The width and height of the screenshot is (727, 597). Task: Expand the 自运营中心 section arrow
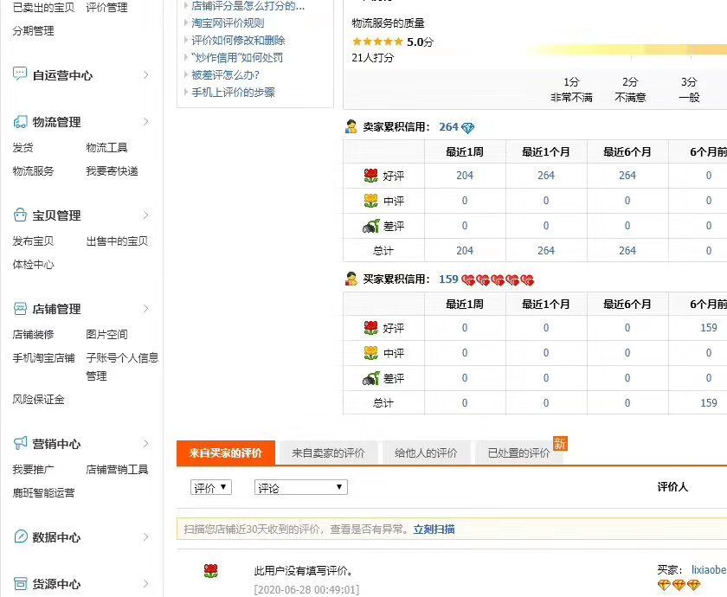pyautogui.click(x=146, y=74)
